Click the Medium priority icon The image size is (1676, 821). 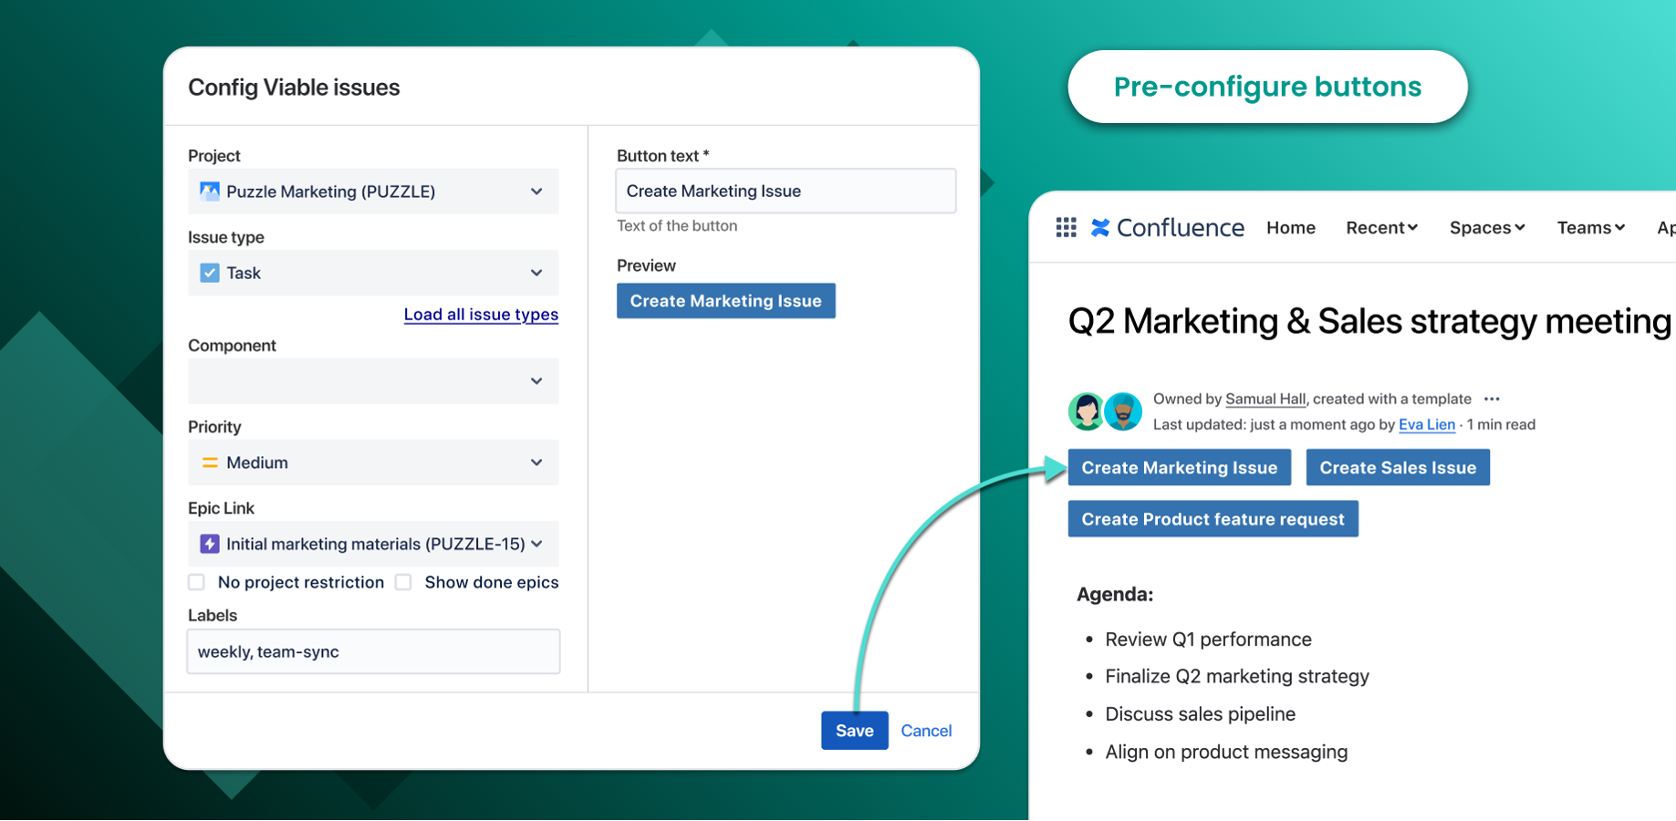pyautogui.click(x=210, y=462)
